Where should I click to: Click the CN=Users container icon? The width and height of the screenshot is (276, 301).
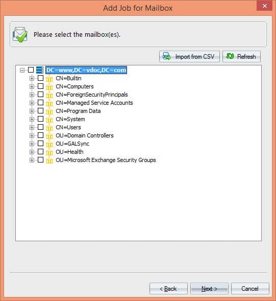pyautogui.click(x=49, y=127)
